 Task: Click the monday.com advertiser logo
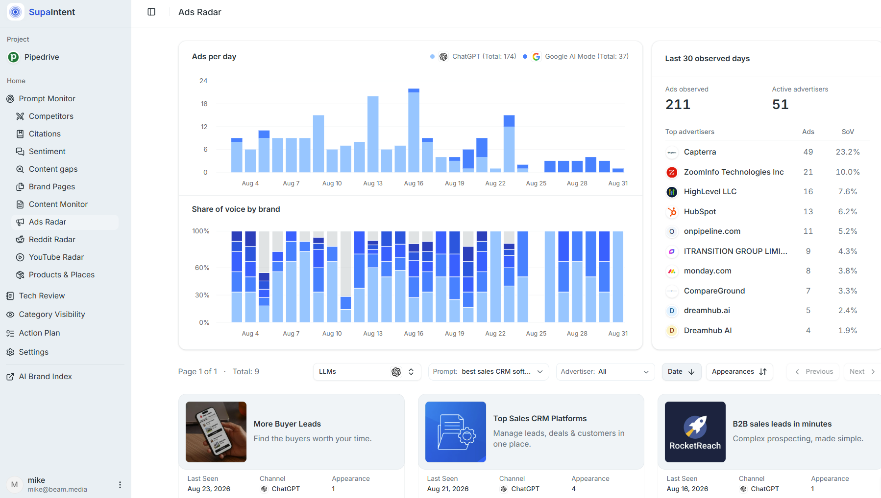tap(672, 271)
